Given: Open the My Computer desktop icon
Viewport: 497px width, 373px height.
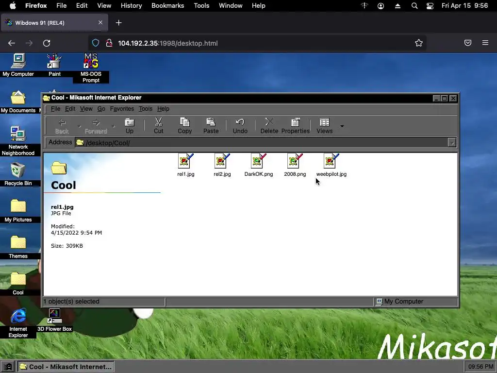Looking at the screenshot, I should 18,65.
